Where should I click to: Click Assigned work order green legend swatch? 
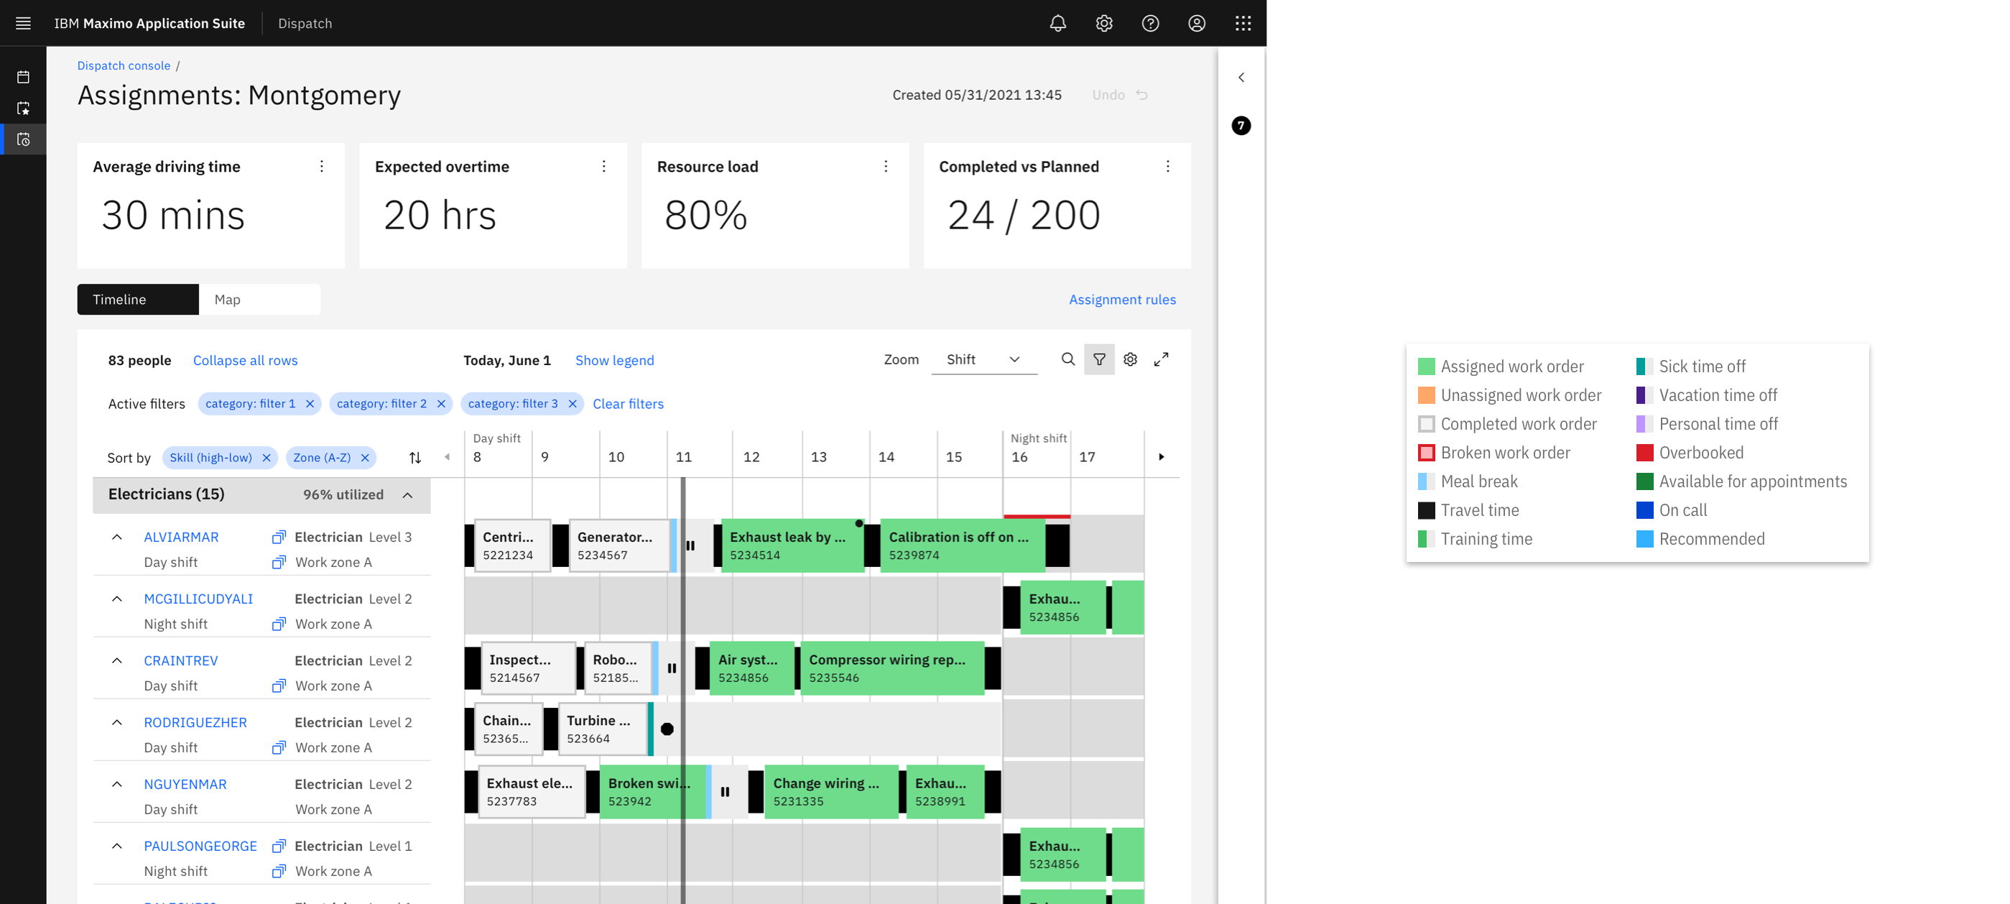coord(1425,367)
